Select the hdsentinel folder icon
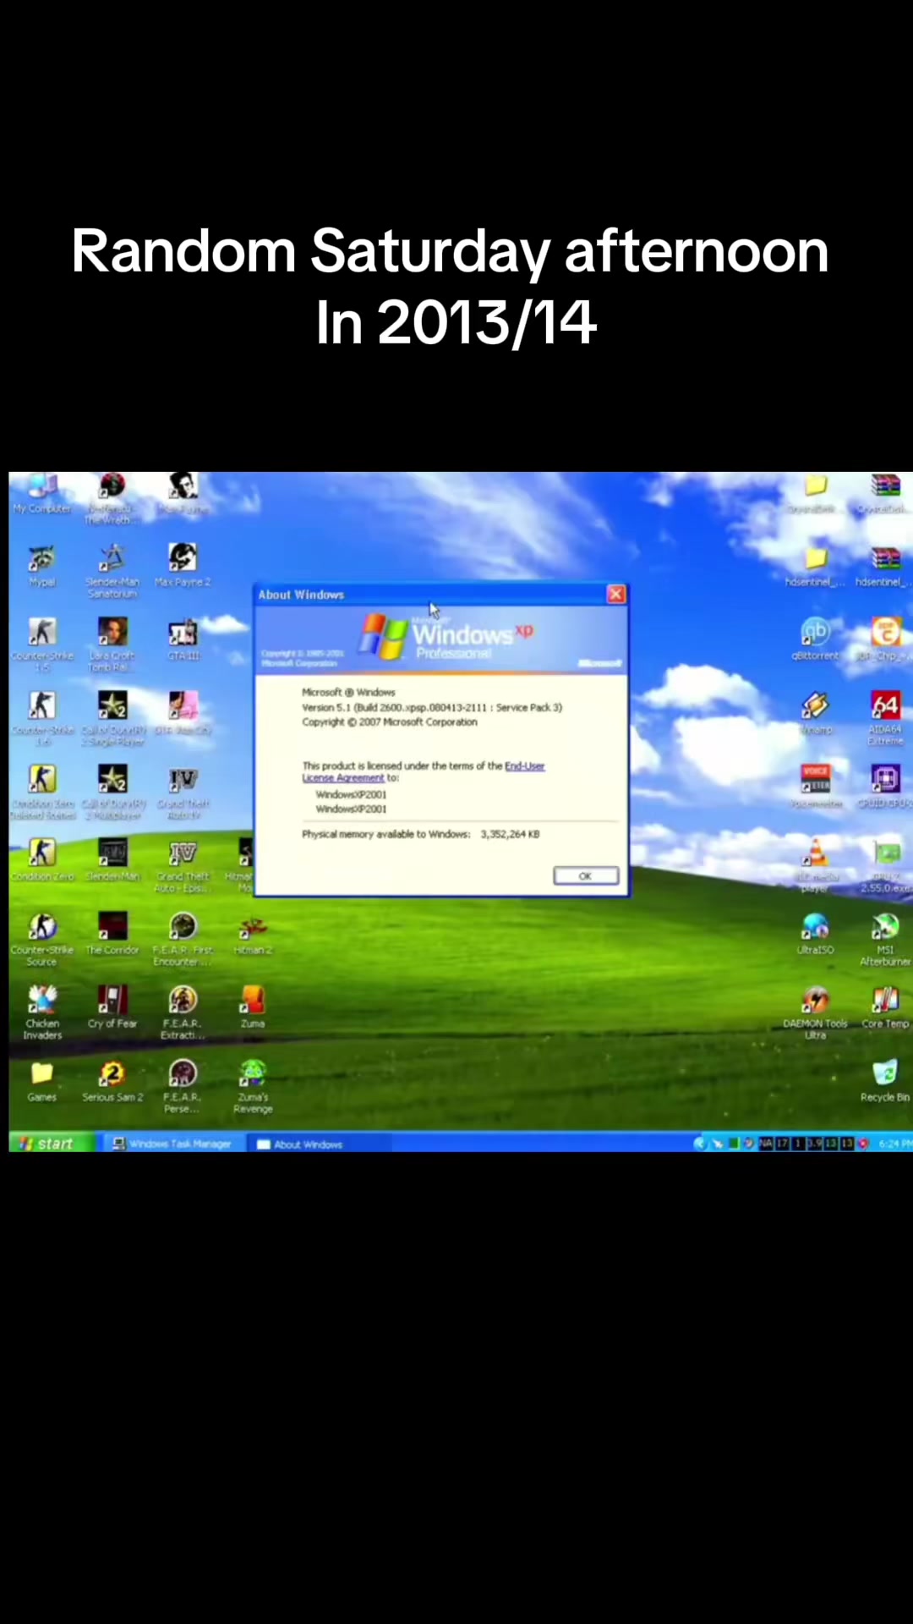Image resolution: width=913 pixels, height=1624 pixels. 816,565
